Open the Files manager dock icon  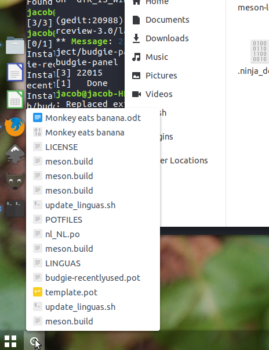(x=15, y=45)
